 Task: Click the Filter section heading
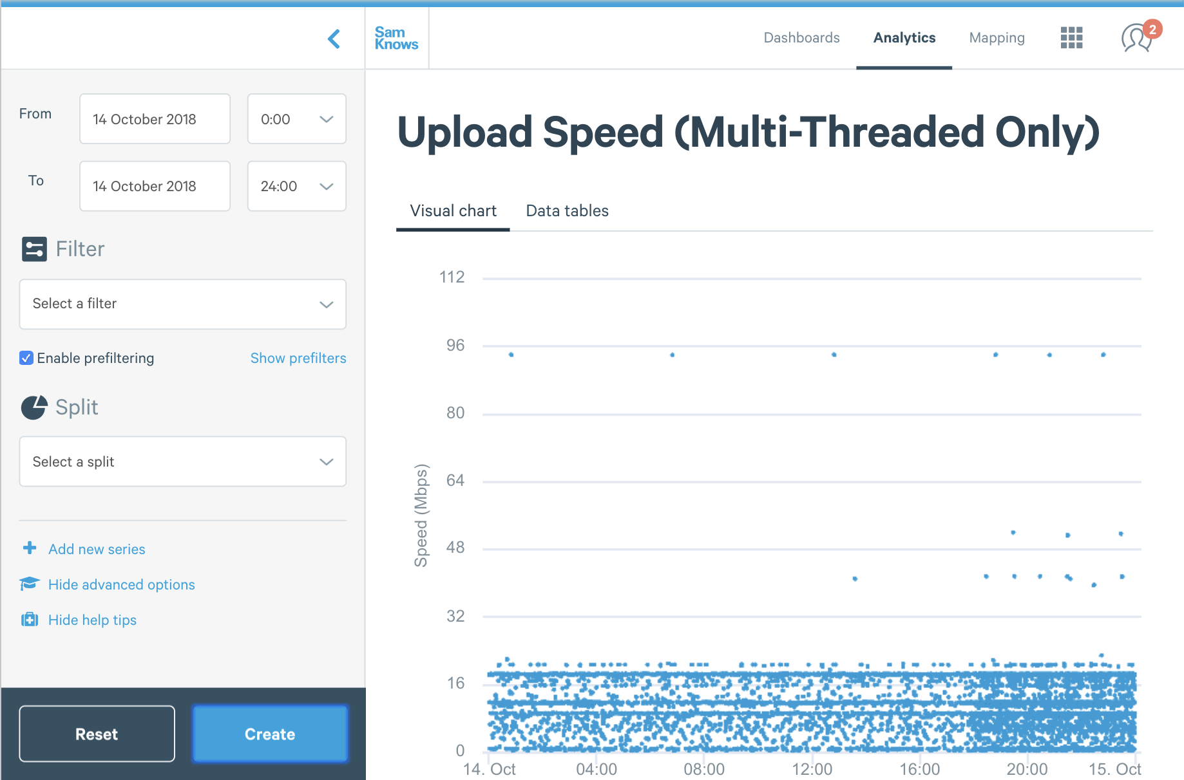(80, 249)
